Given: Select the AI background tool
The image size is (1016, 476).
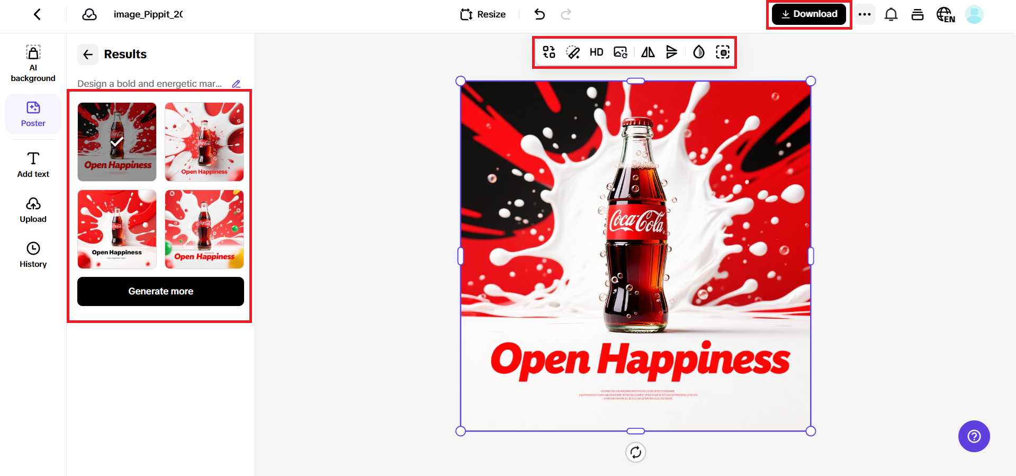Looking at the screenshot, I should click(33, 64).
